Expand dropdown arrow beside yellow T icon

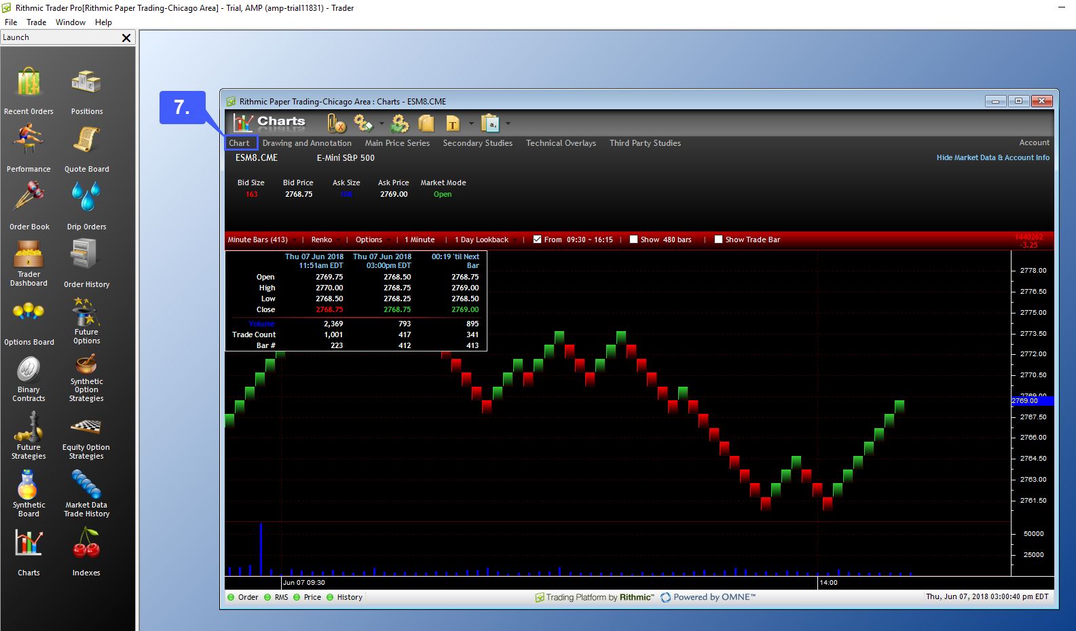471,123
